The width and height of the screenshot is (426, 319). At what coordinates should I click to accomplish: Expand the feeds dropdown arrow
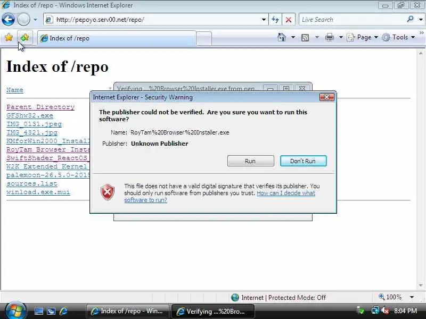click(x=317, y=37)
